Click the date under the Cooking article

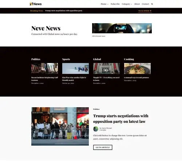pos(130,80)
